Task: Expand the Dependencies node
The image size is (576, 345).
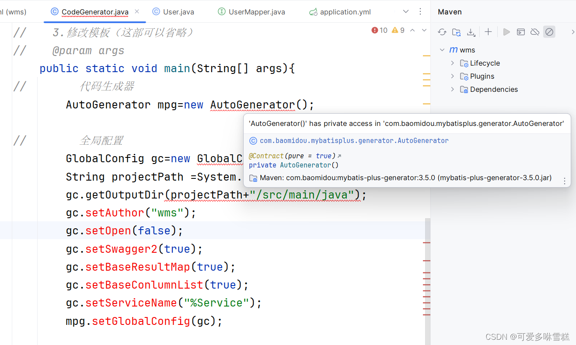Action: click(x=452, y=89)
